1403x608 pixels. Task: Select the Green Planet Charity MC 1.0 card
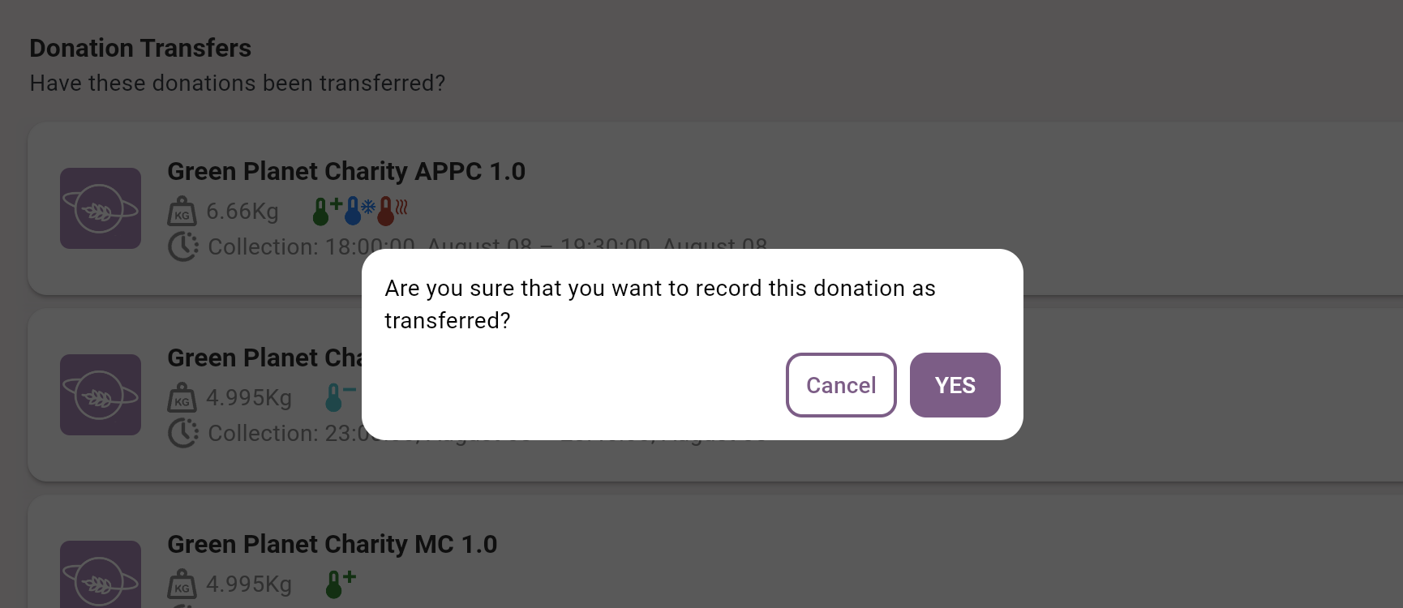click(333, 545)
